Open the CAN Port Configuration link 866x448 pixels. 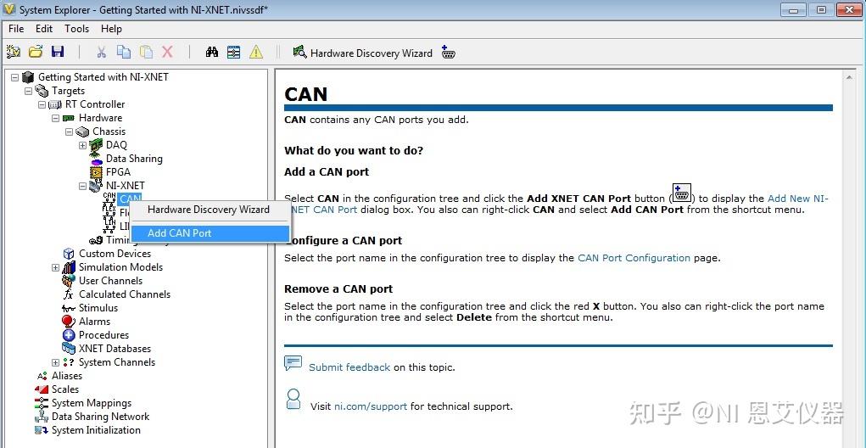(x=634, y=258)
